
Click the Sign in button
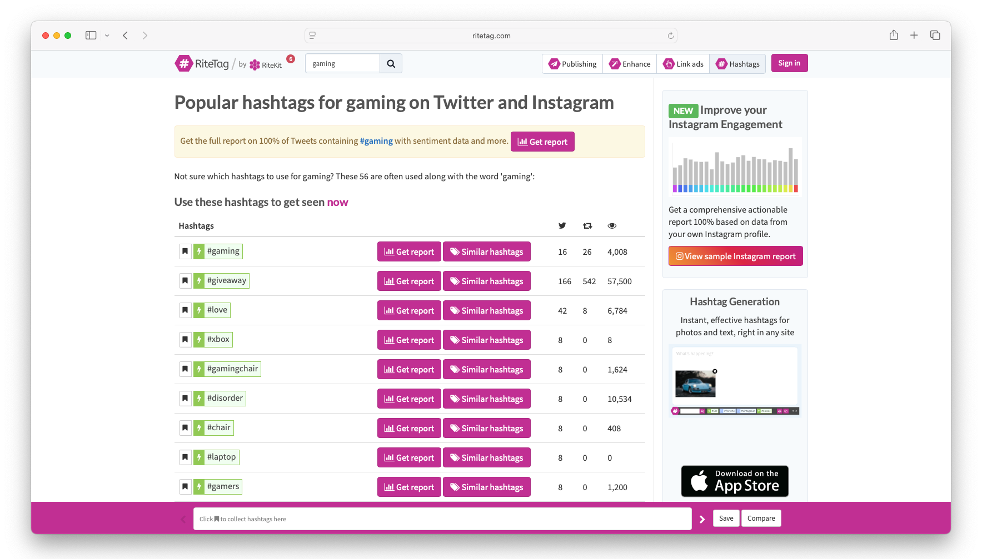click(789, 63)
